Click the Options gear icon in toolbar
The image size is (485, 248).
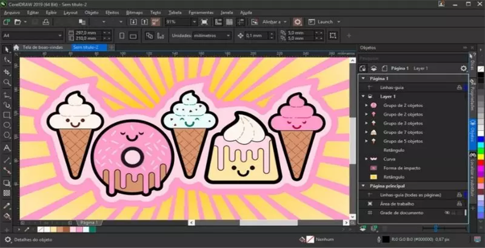coord(297,22)
